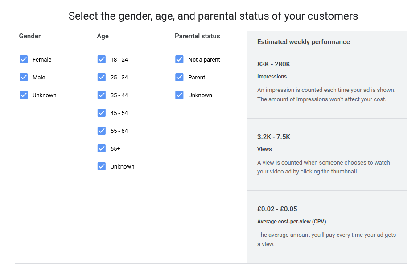Viewport: 420px width, 272px height.
Task: Deselect the 35 - 44 age range
Action: click(x=102, y=95)
